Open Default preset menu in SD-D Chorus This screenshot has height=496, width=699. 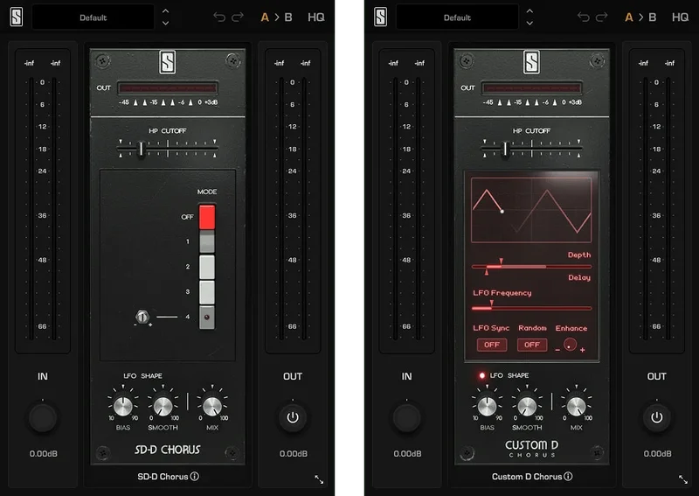pyautogui.click(x=93, y=17)
